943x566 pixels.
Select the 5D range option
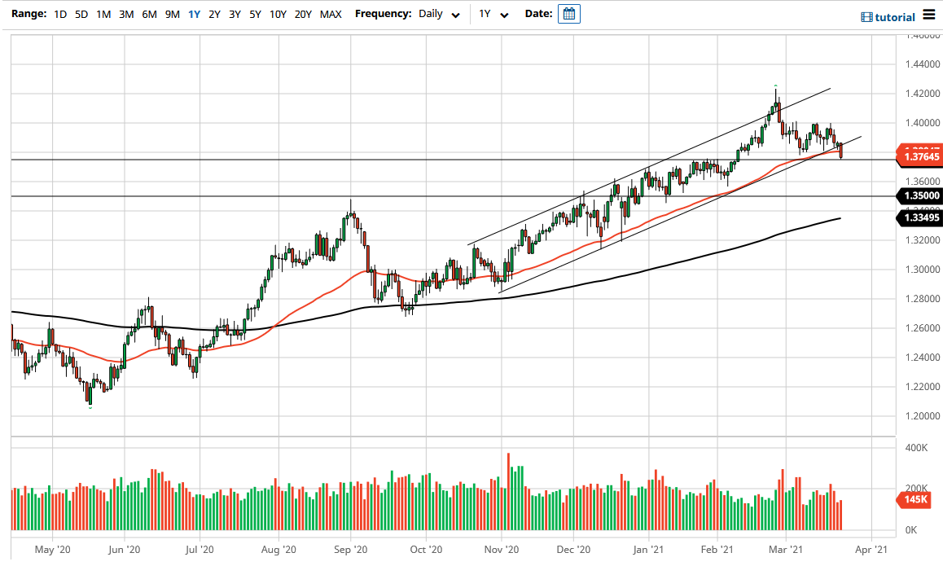(80, 14)
